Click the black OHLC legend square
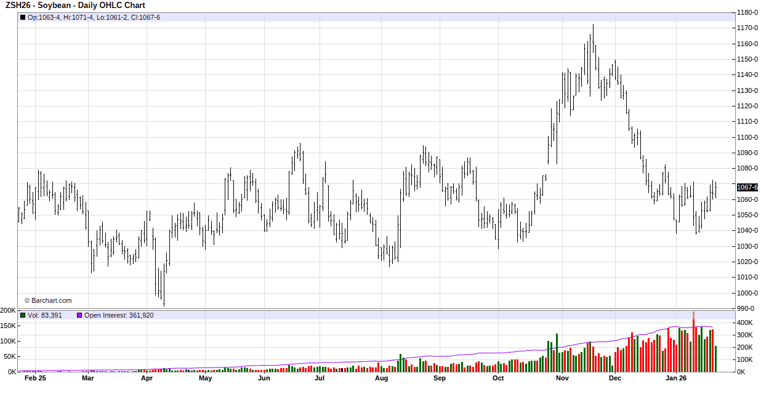 click(23, 17)
